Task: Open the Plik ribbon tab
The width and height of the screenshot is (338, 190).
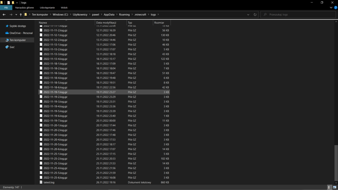Action: pyautogui.click(x=6, y=7)
